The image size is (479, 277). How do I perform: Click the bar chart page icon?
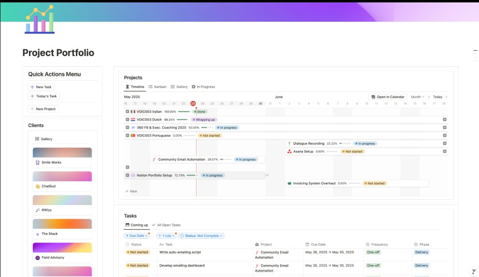click(x=40, y=19)
